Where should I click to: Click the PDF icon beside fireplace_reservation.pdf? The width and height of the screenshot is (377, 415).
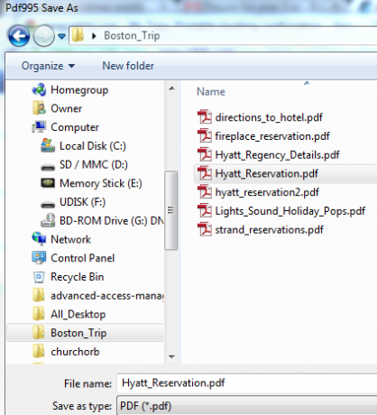coord(205,135)
